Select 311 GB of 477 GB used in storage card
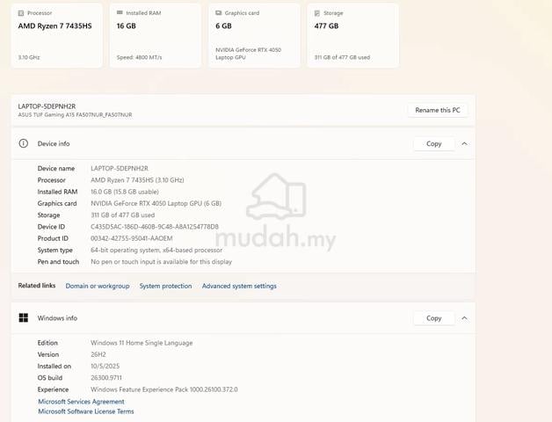Screen dimensions: 552x422 (x=342, y=57)
